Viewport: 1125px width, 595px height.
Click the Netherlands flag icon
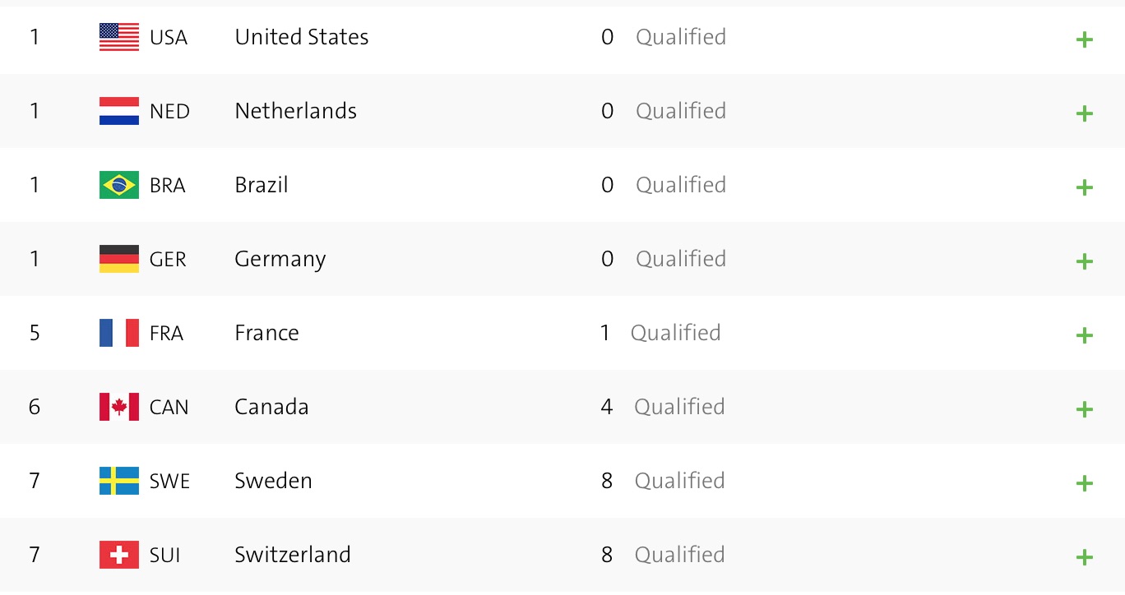[x=119, y=111]
